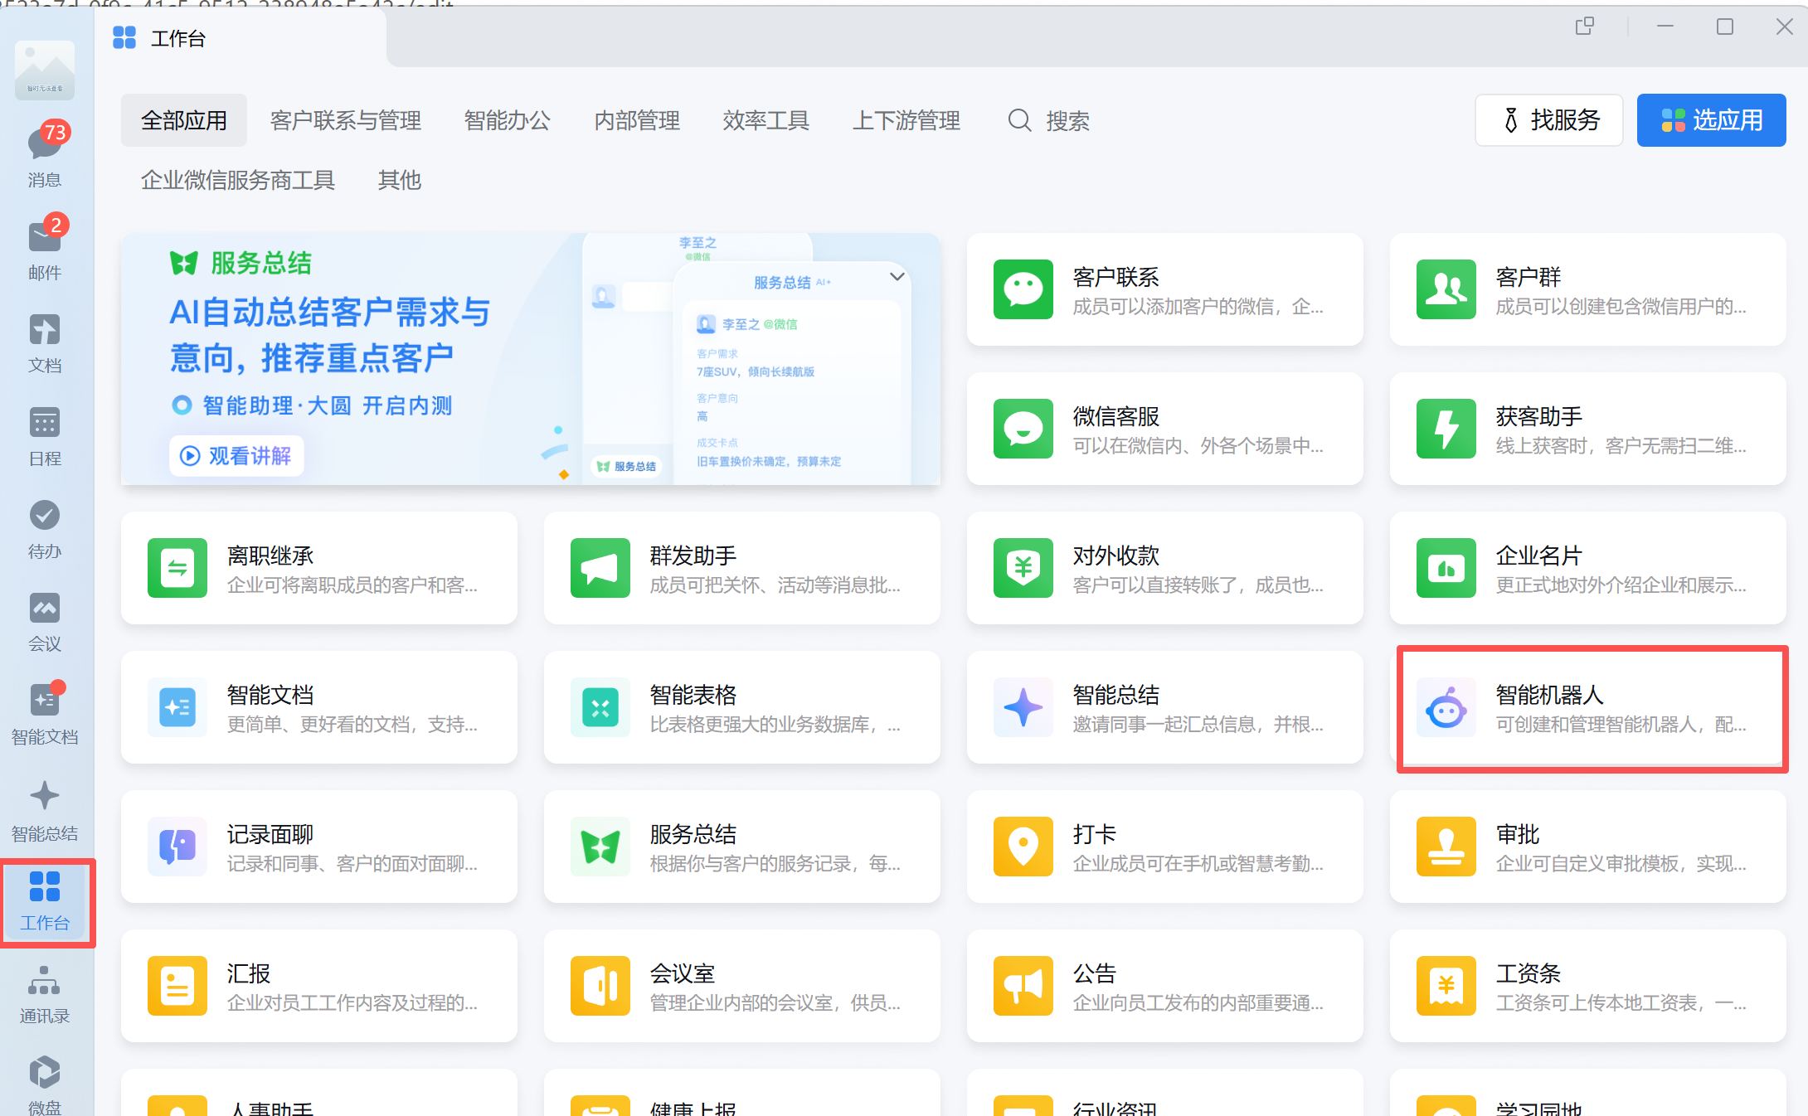The image size is (1808, 1116).
Task: Open the 文档 documents sidebar icon
Action: pyautogui.click(x=45, y=343)
